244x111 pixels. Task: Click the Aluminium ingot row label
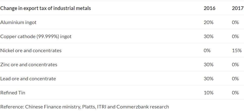click(18, 22)
